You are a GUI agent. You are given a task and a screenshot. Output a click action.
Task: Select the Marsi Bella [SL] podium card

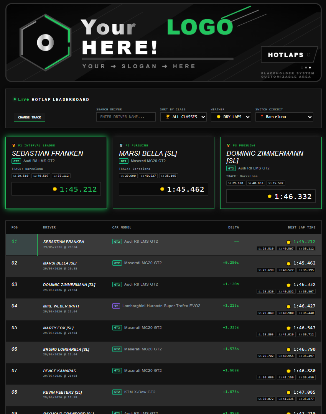[x=163, y=172]
